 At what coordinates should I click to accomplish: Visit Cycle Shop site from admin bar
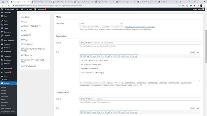tap(9, 9)
